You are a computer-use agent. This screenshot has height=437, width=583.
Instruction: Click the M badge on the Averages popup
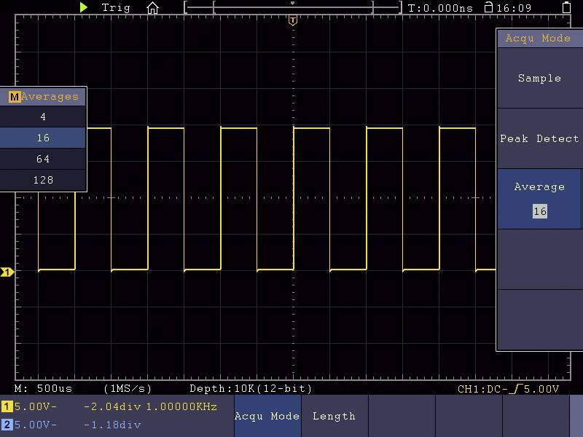(12, 95)
